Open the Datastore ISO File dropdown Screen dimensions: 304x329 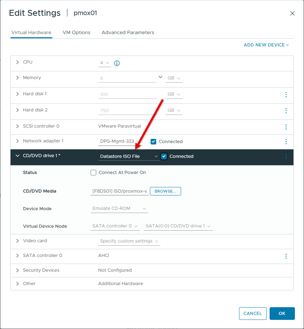click(128, 156)
